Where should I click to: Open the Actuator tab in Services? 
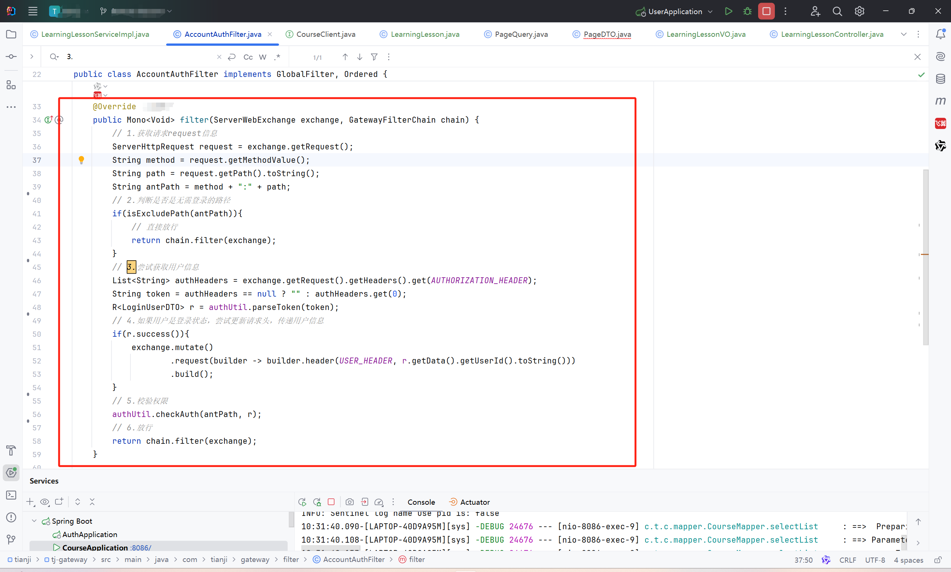(x=469, y=502)
